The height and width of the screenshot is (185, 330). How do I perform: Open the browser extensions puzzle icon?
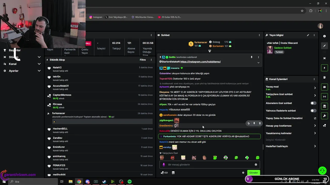pos(311,11)
